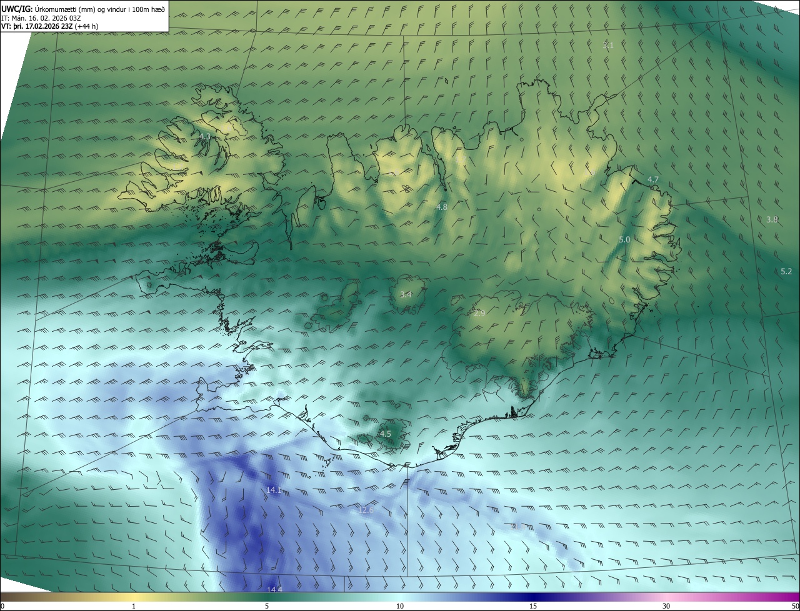
Task: Select the VT valid time 23Z (+44 h) line
Action: [x=50, y=26]
